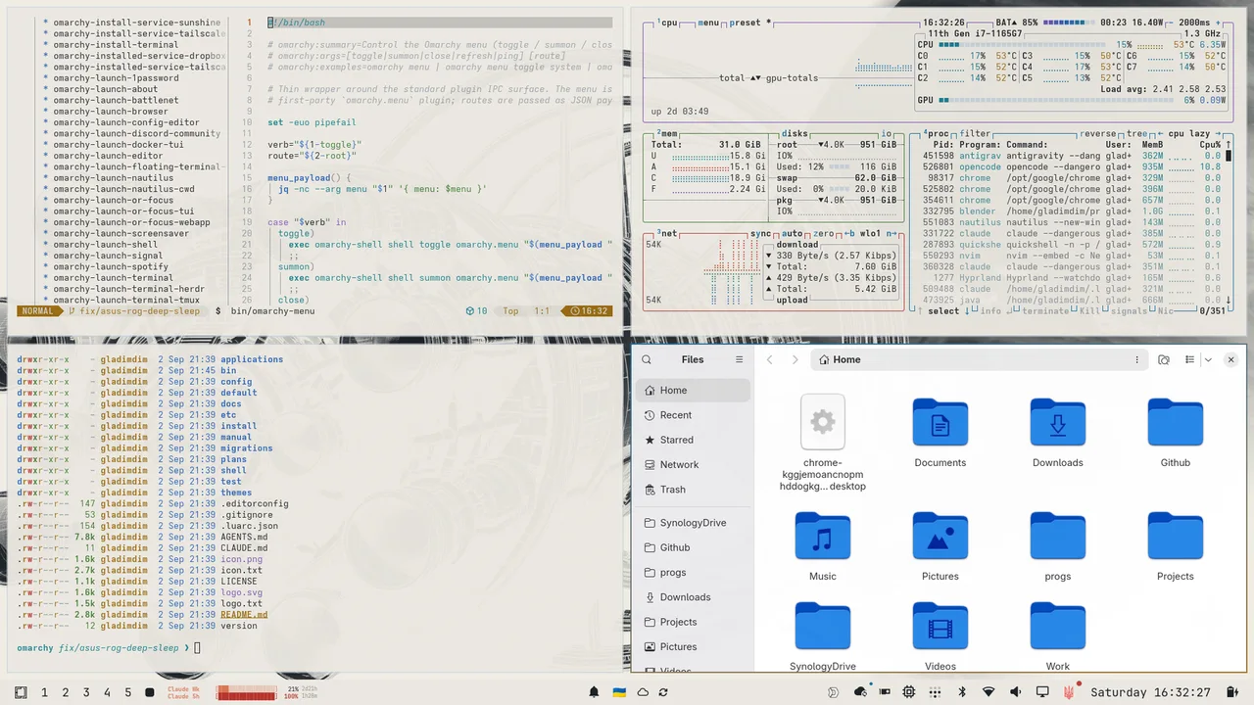
Task: Open the Work folder
Action: tap(1058, 636)
